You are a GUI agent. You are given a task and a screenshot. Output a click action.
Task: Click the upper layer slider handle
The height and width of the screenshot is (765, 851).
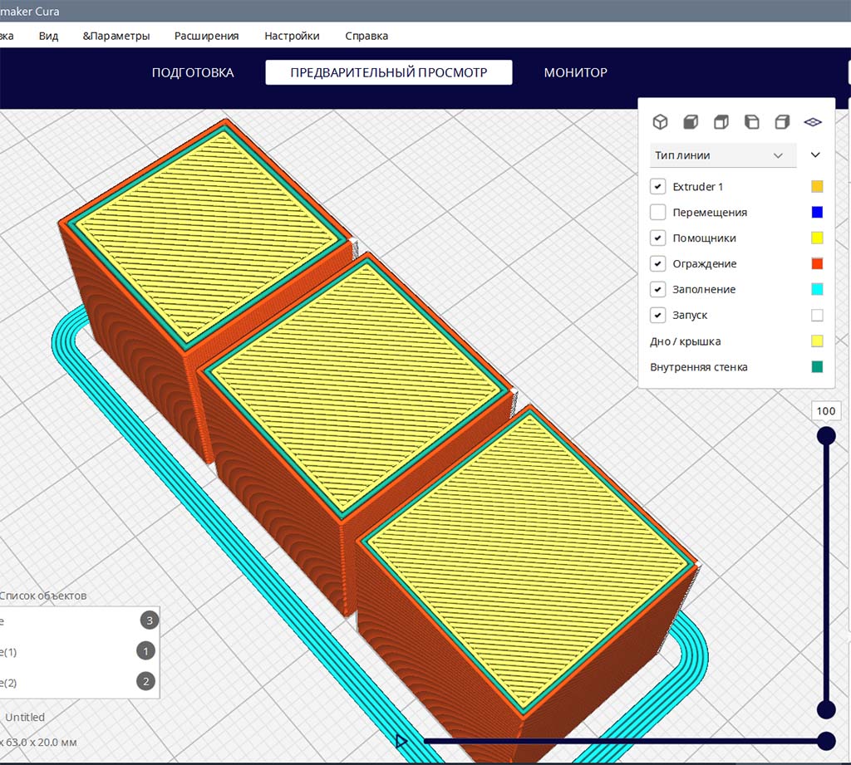[826, 436]
